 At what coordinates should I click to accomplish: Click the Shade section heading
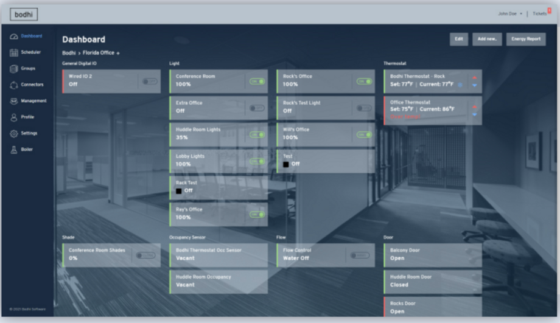click(68, 237)
